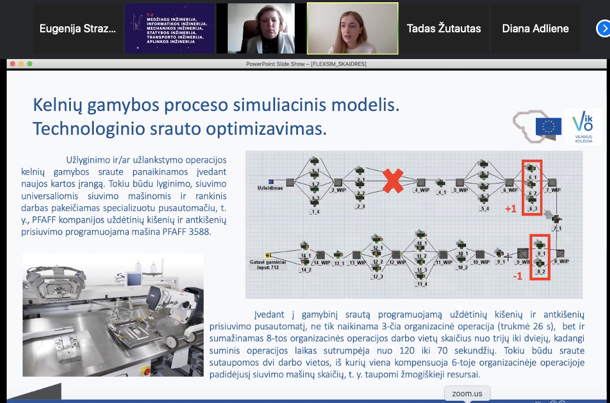Image resolution: width=610 pixels, height=403 pixels.
Task: Select the _2_WIP queue node
Action: click(x=338, y=182)
